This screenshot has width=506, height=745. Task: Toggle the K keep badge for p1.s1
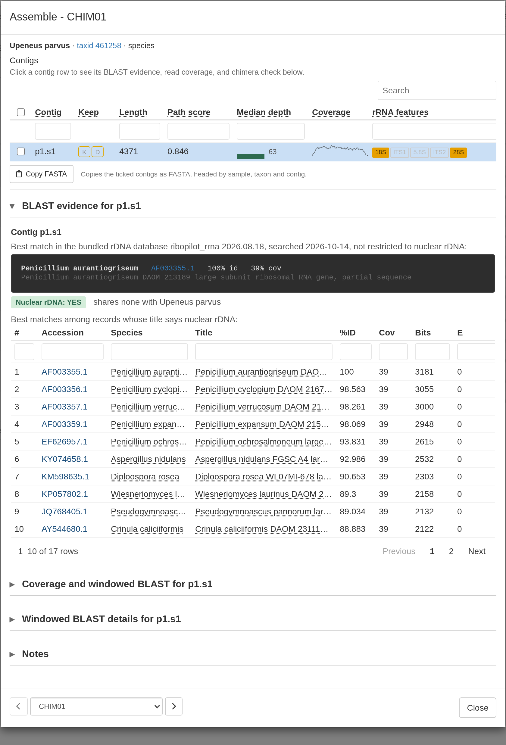point(84,152)
